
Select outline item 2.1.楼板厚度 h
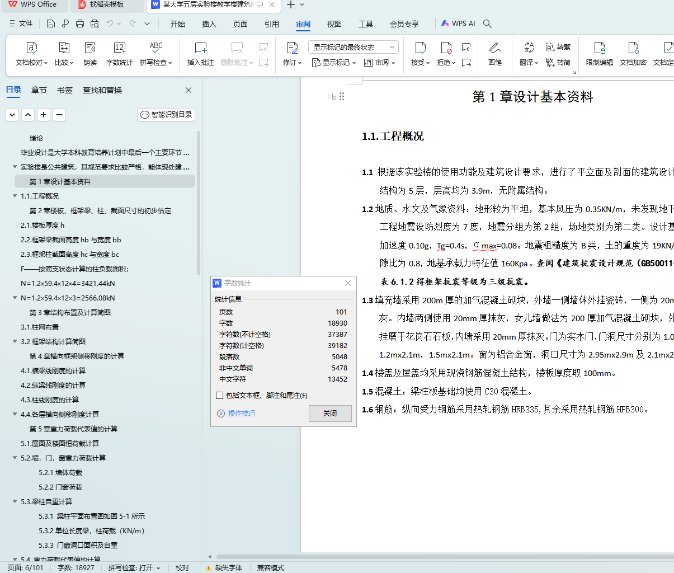[43, 225]
